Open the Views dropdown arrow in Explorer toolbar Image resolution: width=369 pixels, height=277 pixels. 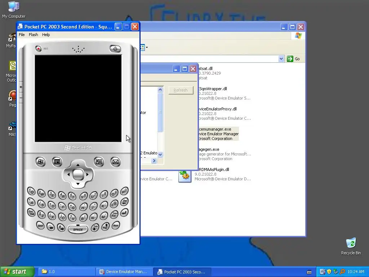click(x=147, y=47)
